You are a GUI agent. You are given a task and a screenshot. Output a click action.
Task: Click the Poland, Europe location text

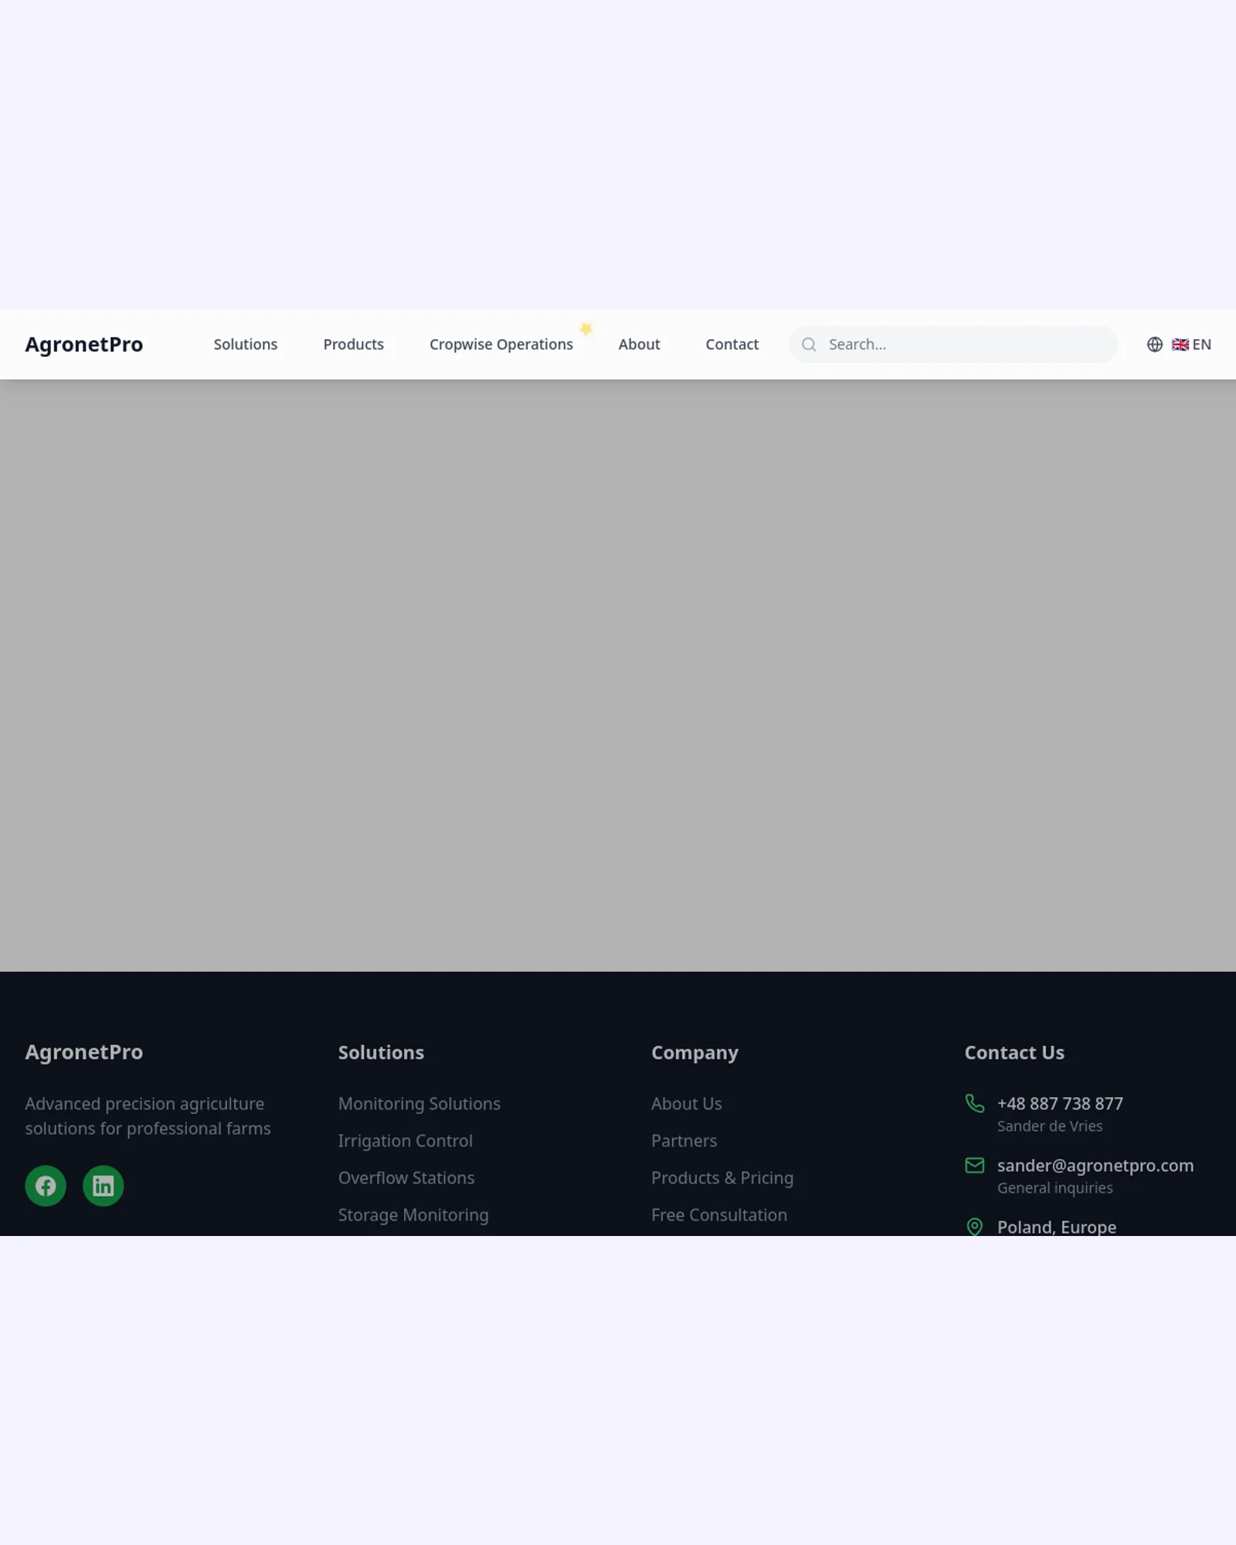click(1057, 1227)
